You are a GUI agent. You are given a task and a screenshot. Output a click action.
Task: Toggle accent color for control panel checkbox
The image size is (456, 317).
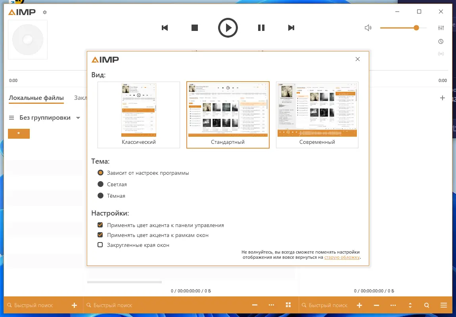tap(100, 225)
